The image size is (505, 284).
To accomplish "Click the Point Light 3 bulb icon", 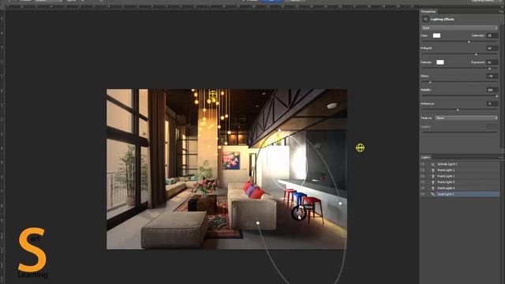I will click(x=433, y=182).
